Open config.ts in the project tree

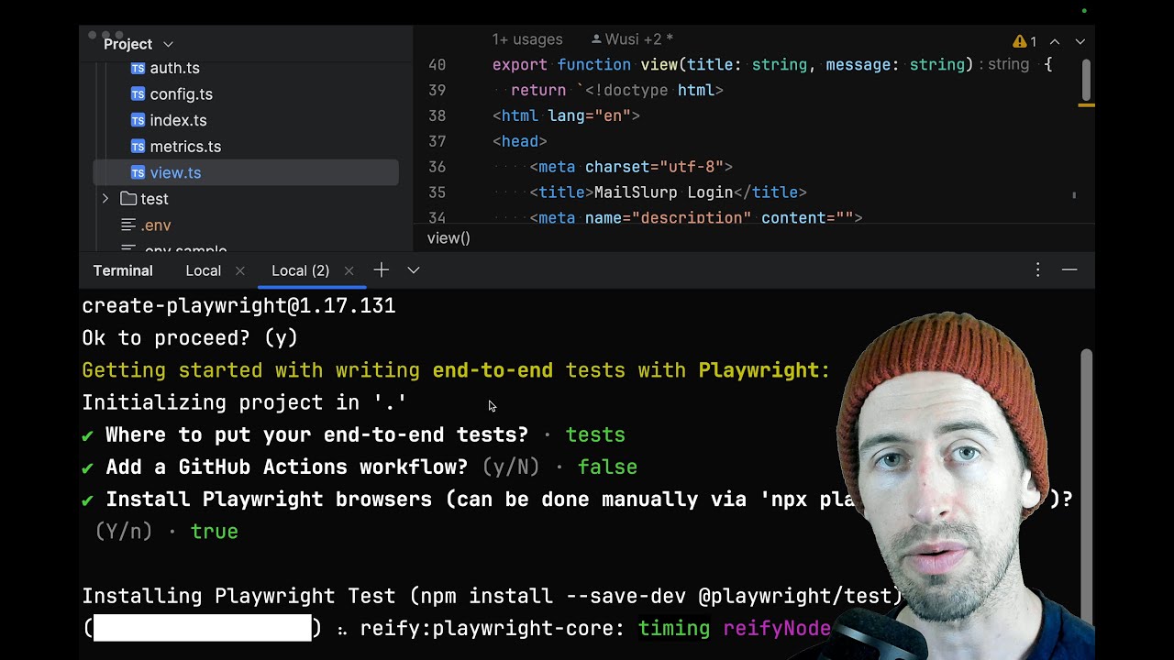181,94
